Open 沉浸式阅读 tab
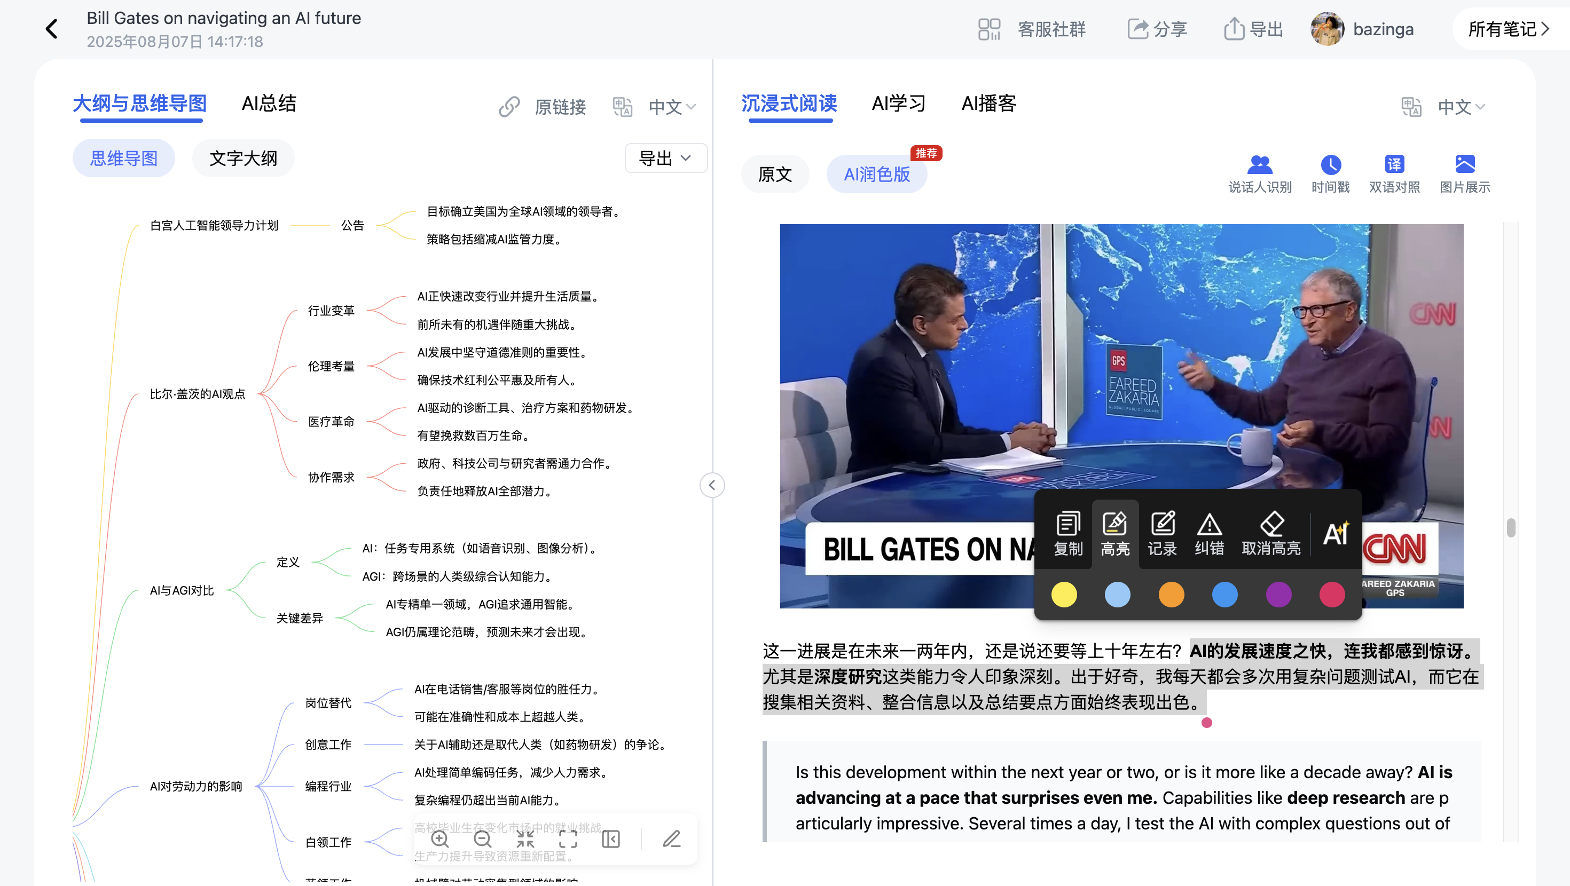1570x886 pixels. (789, 104)
